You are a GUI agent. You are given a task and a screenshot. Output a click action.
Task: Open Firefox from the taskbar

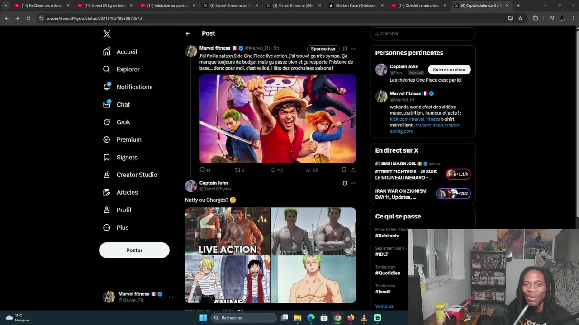351,318
